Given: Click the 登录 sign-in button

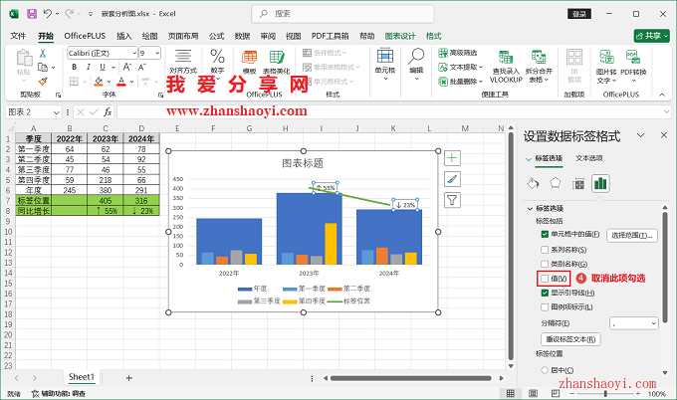Looking at the screenshot, I should click(579, 14).
